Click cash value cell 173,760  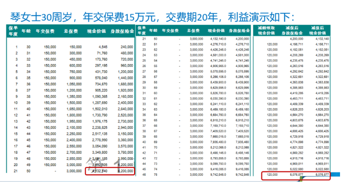click(101, 59)
